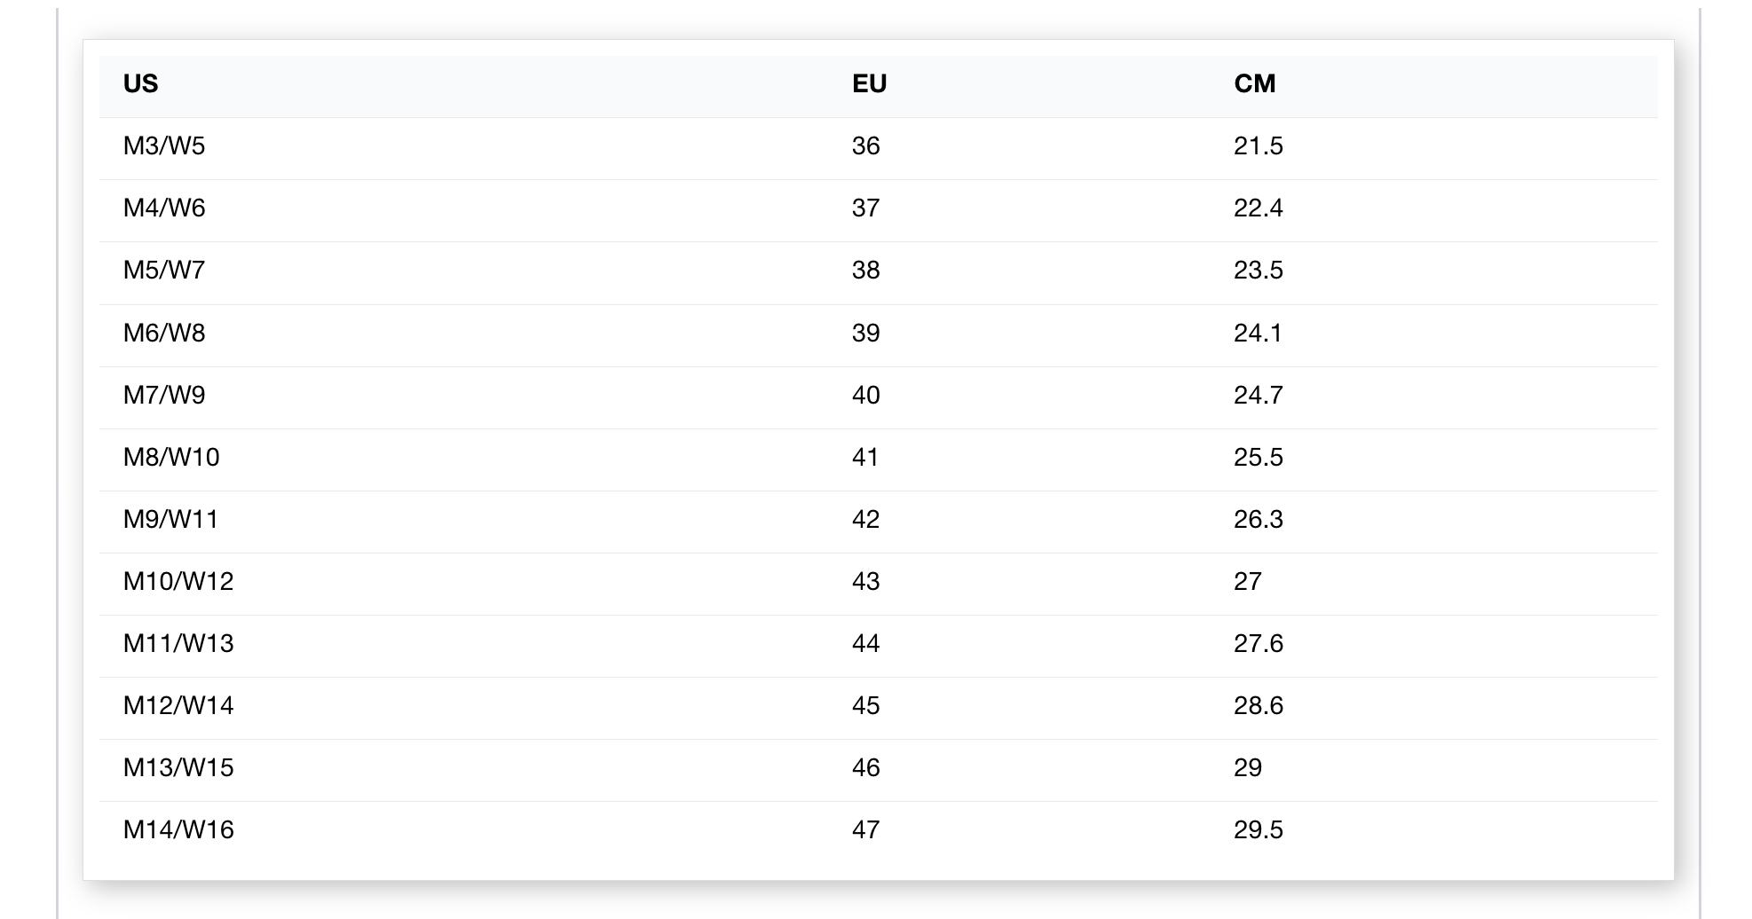Image resolution: width=1752 pixels, height=919 pixels.
Task: Click the M5/W7 size cell
Action: coord(164,270)
